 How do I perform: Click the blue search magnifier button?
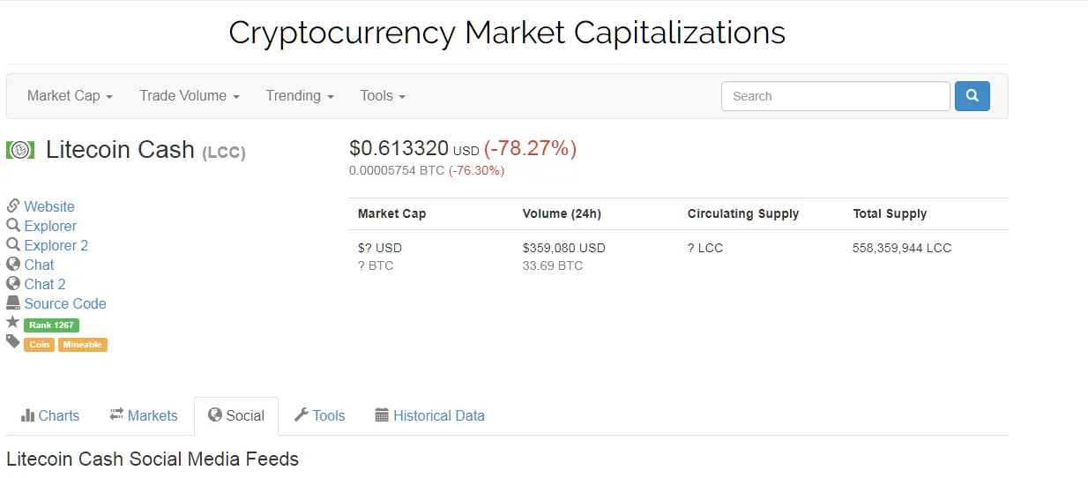972,96
